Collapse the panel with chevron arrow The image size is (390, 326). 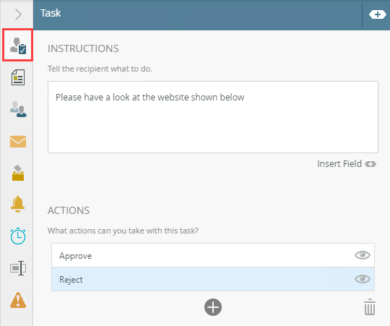(18, 14)
